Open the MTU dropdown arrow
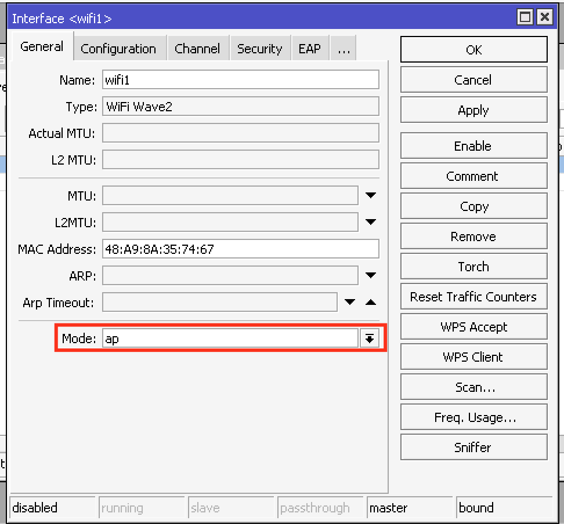Viewport: 564px width, 524px height. point(371,195)
